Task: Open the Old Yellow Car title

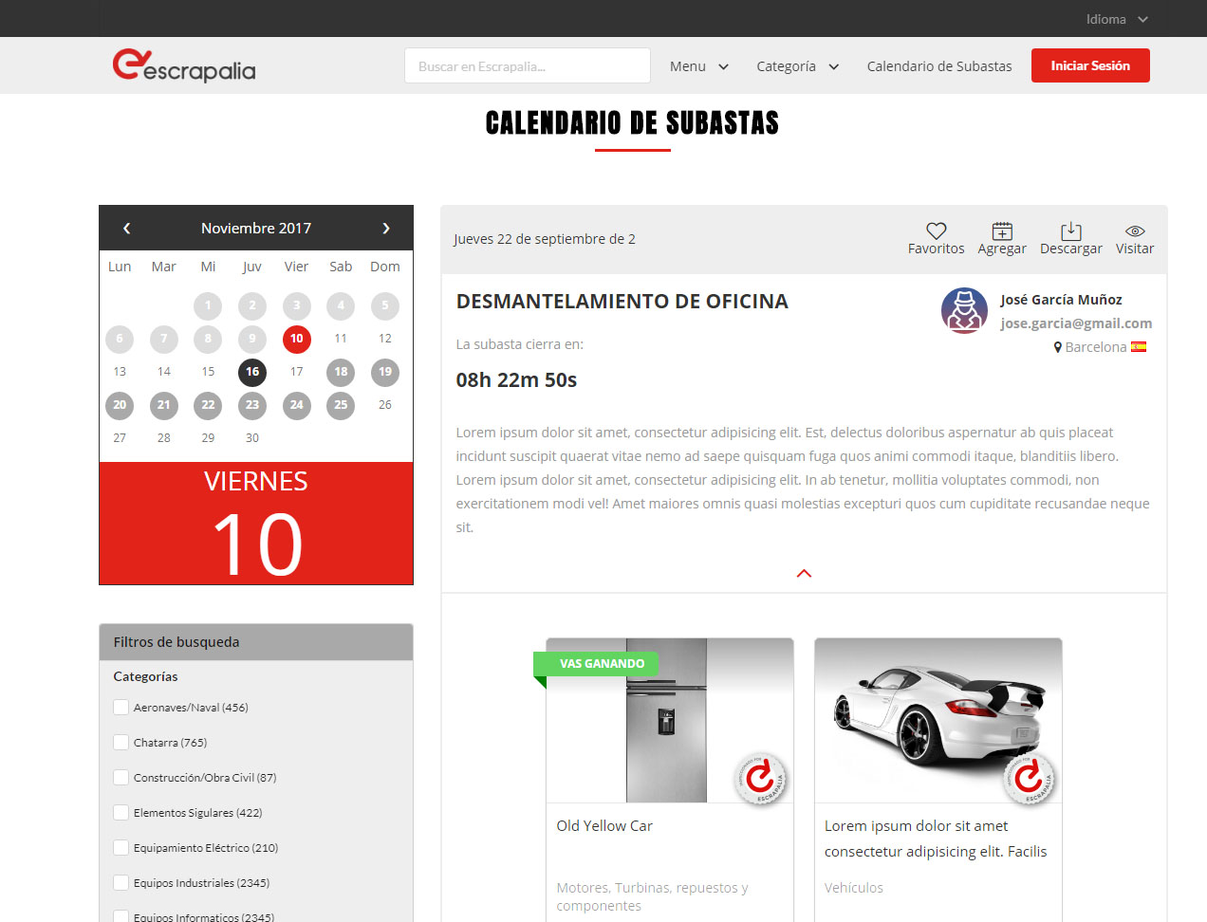Action: pyautogui.click(x=604, y=826)
